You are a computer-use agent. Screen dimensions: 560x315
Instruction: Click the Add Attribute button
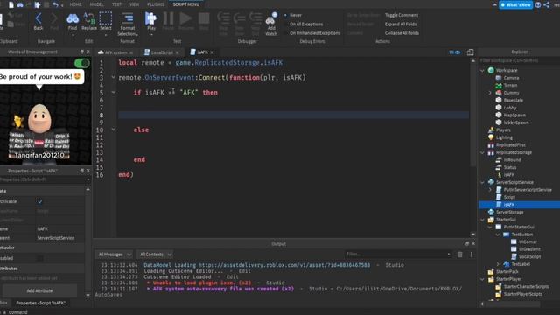tap(39, 290)
